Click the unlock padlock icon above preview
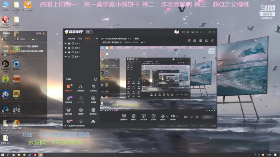The height and width of the screenshot is (157, 280). (x=195, y=40)
